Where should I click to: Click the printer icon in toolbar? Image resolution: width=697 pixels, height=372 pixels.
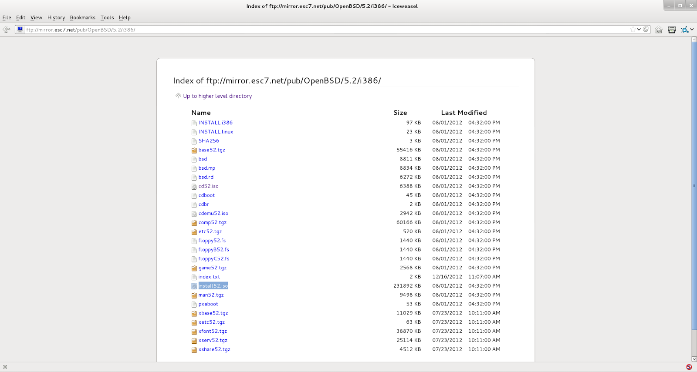click(x=672, y=30)
